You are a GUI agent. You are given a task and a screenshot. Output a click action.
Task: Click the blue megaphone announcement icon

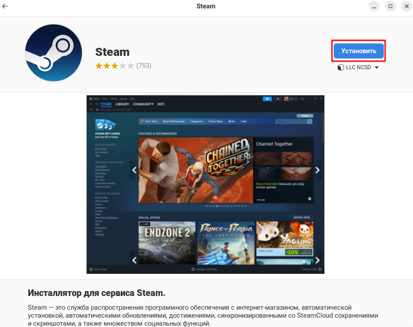coord(267,99)
